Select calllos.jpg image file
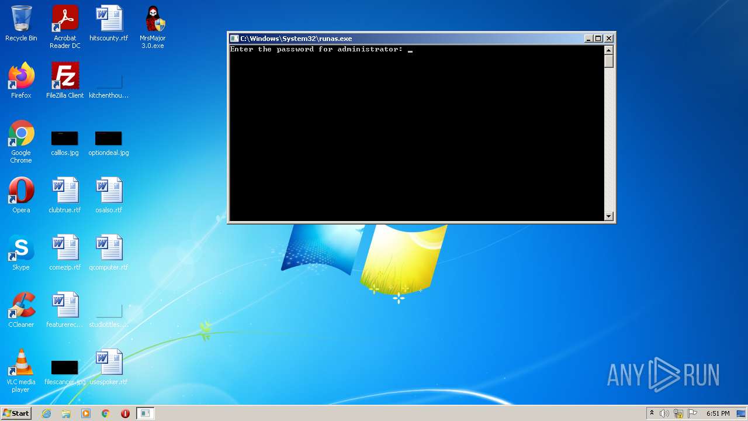Viewport: 748px width, 421px height. [x=65, y=143]
